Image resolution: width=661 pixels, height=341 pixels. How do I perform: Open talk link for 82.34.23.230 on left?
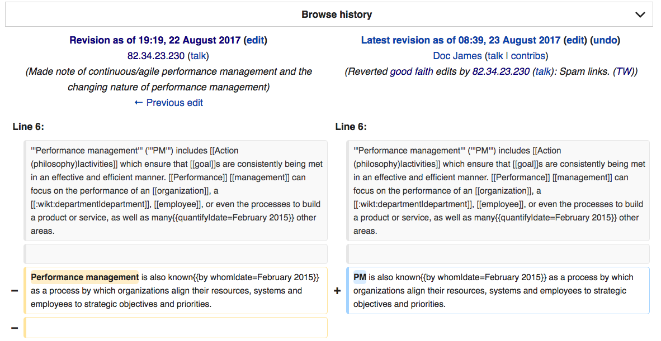pos(198,56)
